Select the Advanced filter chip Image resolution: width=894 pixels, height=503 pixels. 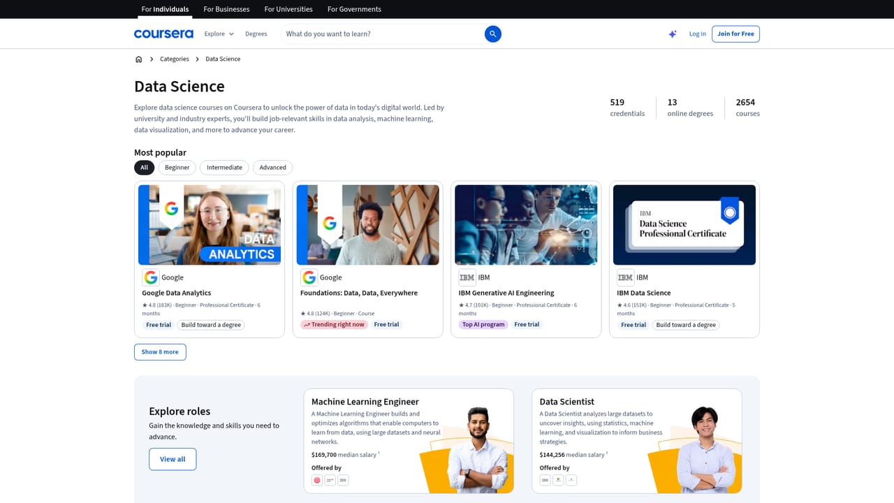pos(273,168)
